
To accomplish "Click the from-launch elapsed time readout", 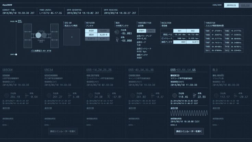I will coord(51,13).
